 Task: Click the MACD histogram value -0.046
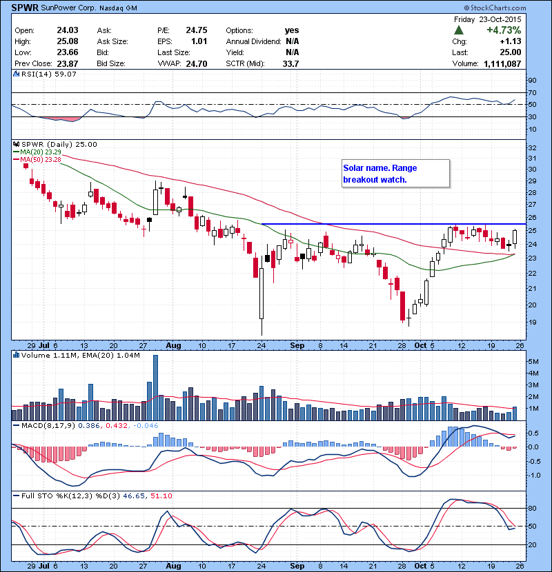click(x=146, y=425)
